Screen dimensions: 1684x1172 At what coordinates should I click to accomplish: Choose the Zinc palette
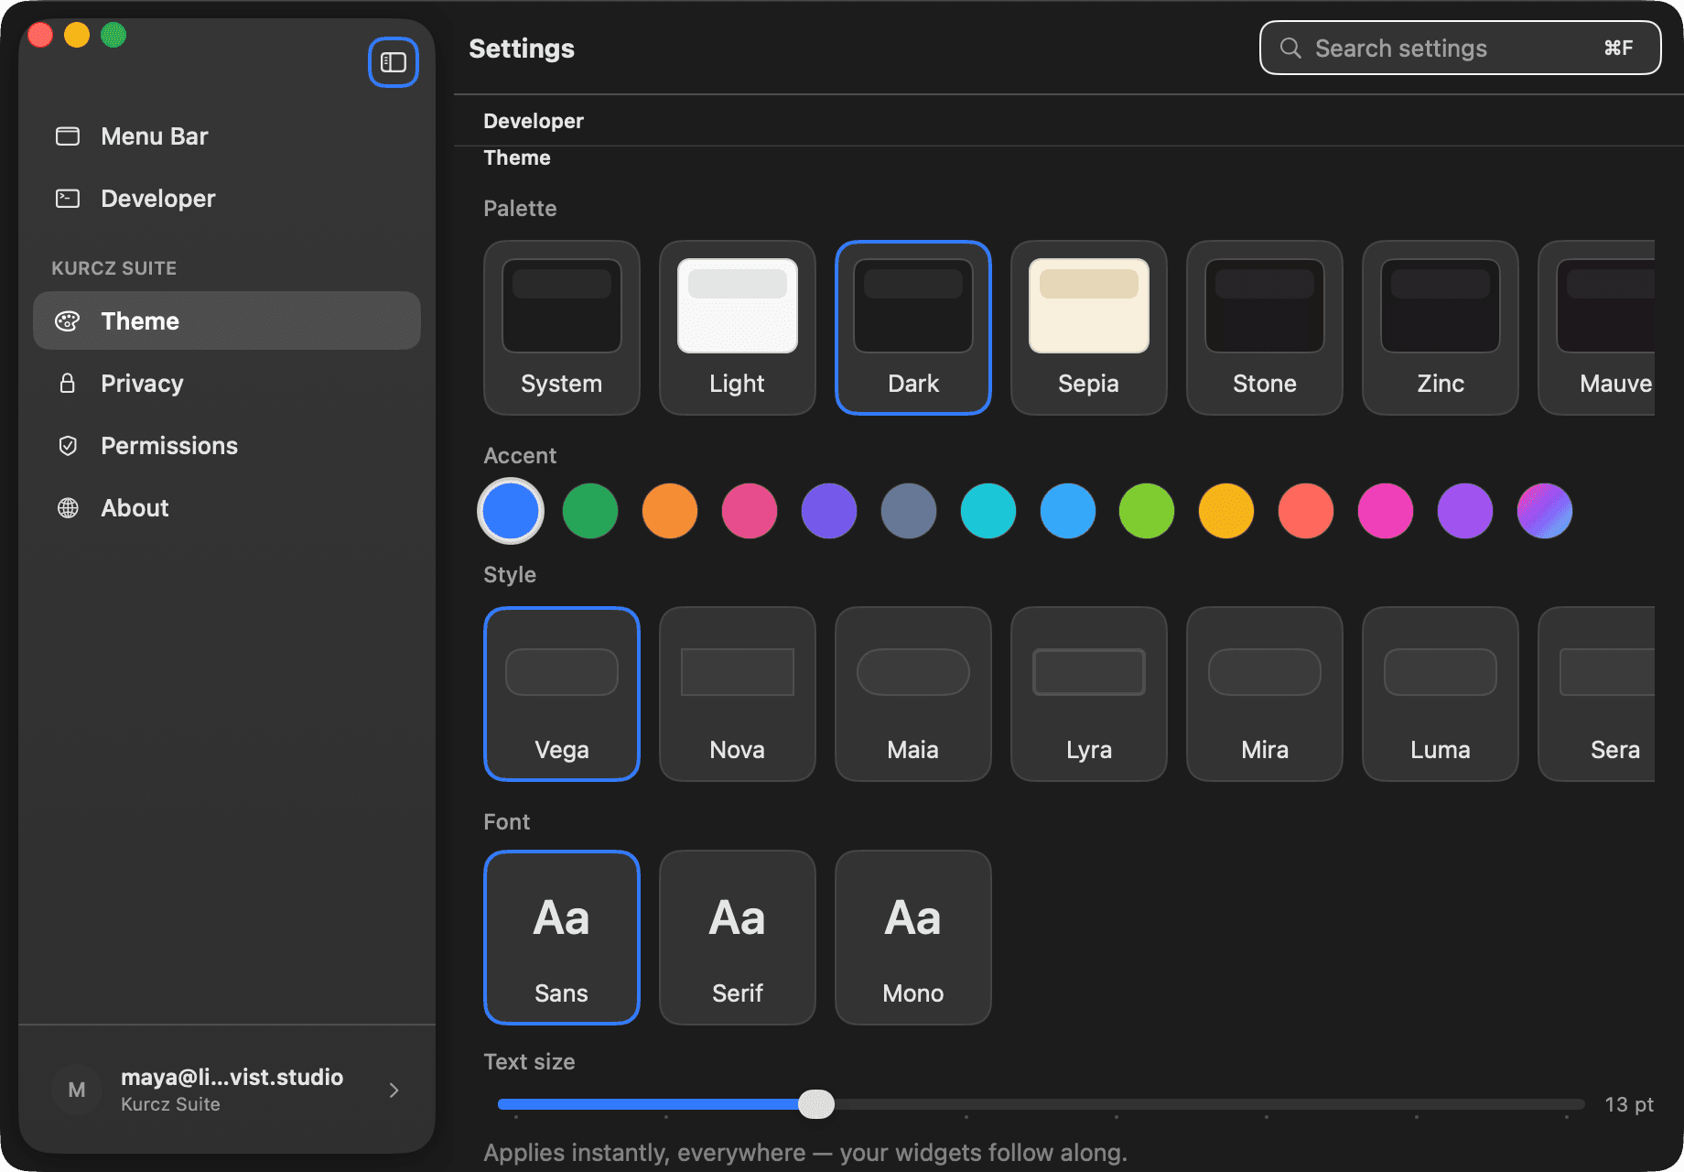[1441, 328]
